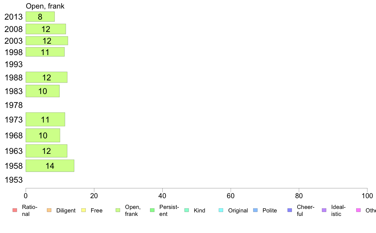Click the Cheerful legend swatch
Viewport: 376px width, 233px height.
[290, 210]
